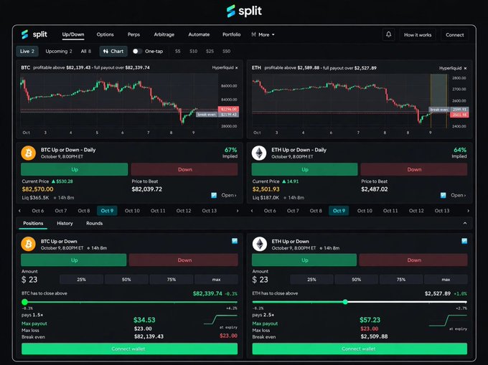This screenshot has height=365, width=488.
Task: Open the More dropdown menu
Action: [263, 34]
